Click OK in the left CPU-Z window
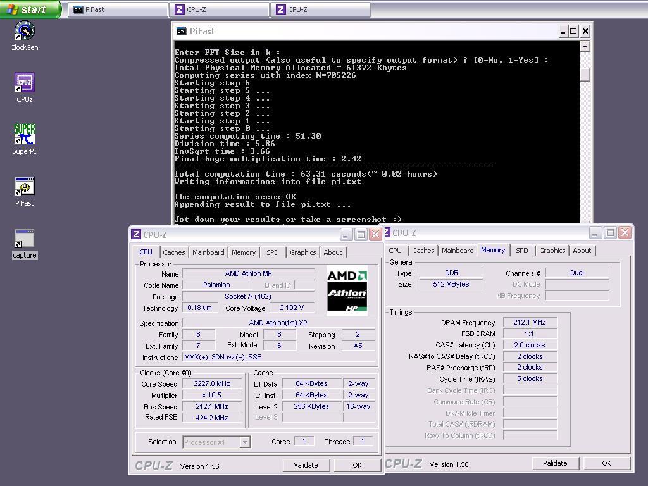Viewport: 648px width, 486px height. click(357, 465)
